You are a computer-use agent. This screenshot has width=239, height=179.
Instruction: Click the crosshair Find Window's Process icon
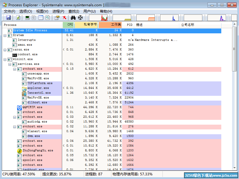pos(80,18)
